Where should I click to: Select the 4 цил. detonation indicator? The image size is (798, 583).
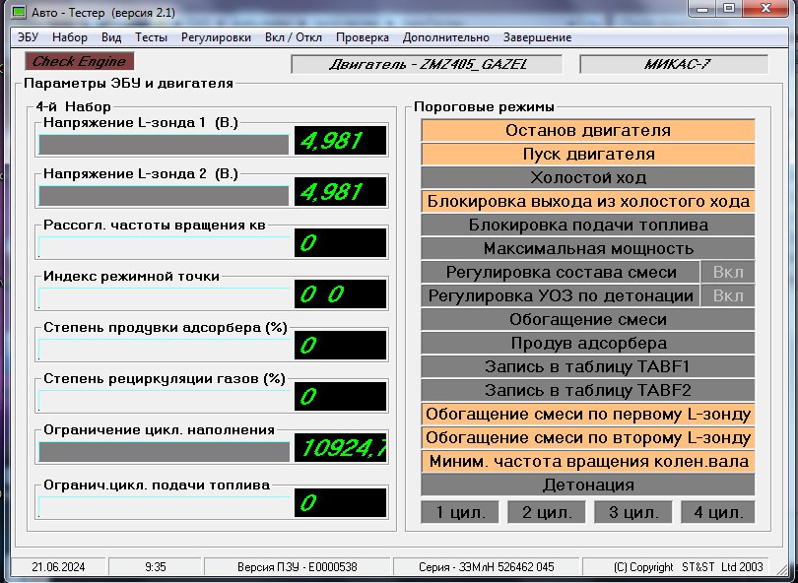(717, 512)
